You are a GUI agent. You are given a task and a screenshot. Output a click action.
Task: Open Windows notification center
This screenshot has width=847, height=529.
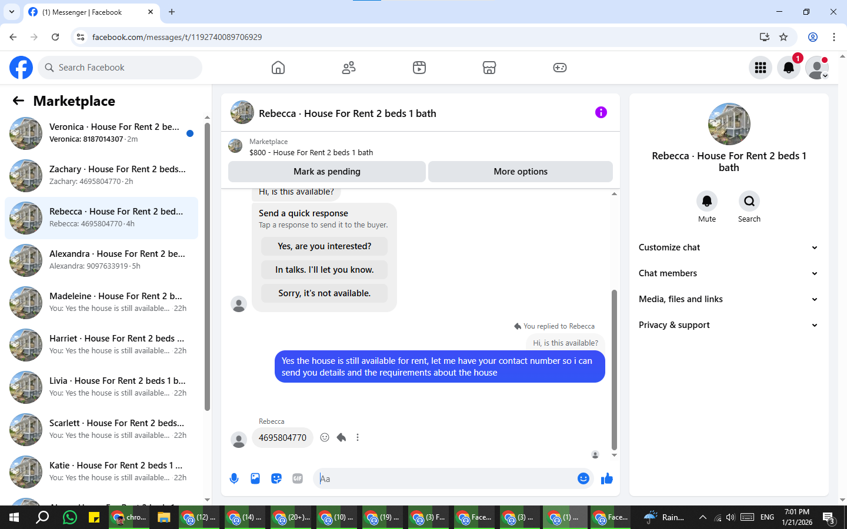tap(829, 518)
